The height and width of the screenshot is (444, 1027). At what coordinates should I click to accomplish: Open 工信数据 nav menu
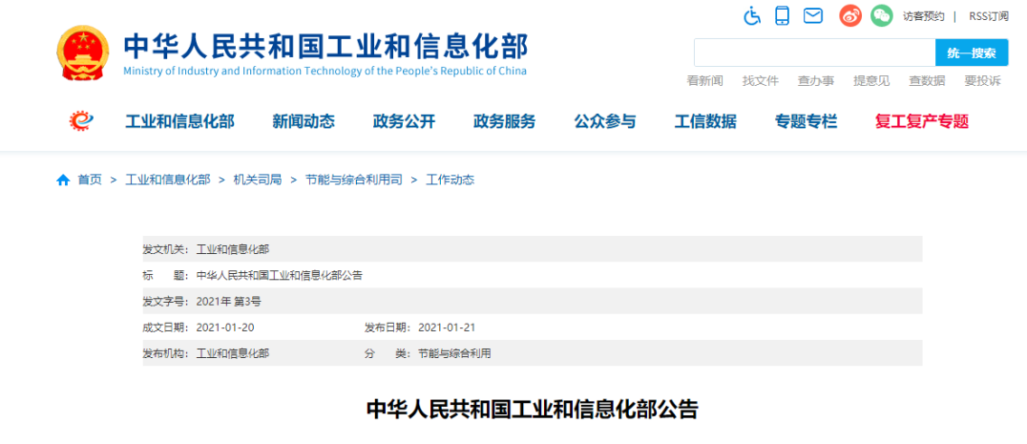point(705,121)
